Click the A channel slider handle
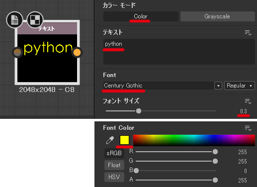This screenshot has height=187, width=257. click(215, 180)
